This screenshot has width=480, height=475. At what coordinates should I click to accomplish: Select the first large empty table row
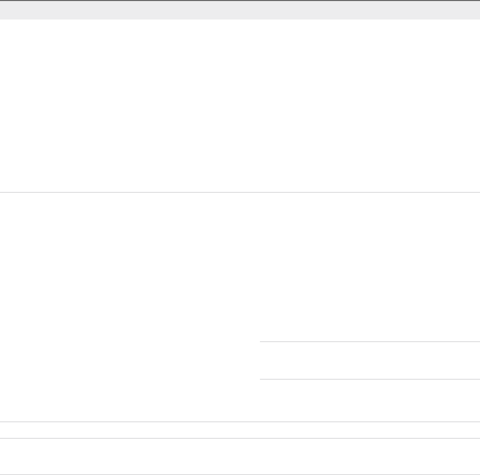[x=240, y=106]
